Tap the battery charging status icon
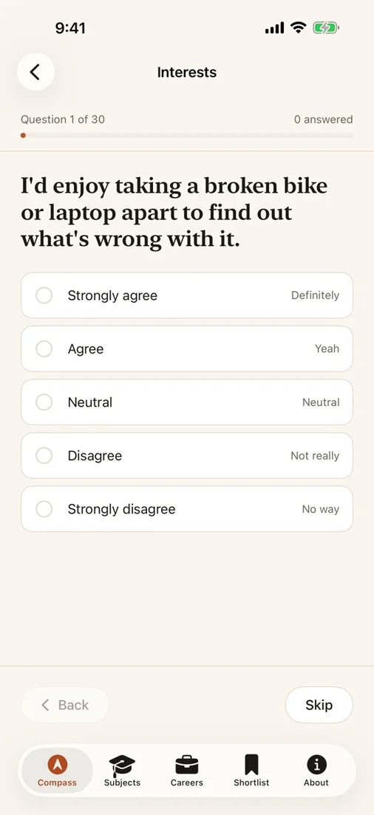The height and width of the screenshot is (815, 374). click(x=325, y=28)
